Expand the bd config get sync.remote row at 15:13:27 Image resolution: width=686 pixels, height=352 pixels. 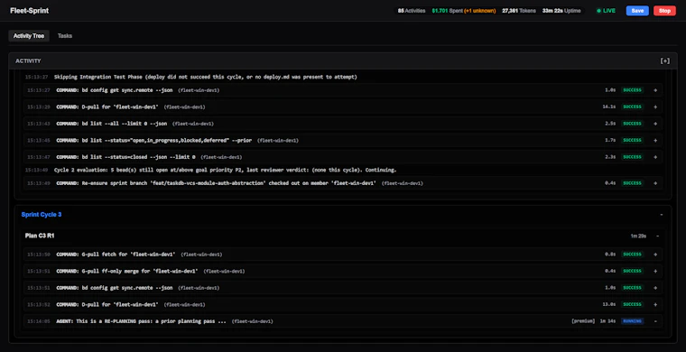(655, 90)
